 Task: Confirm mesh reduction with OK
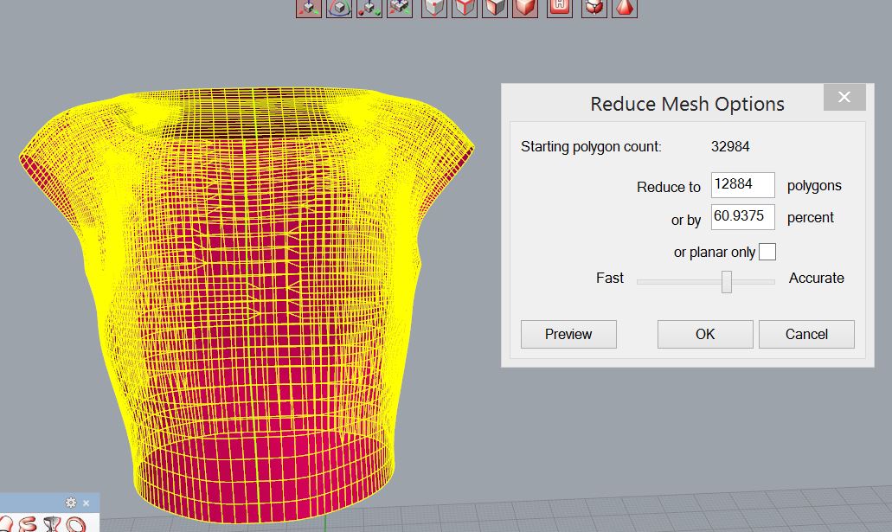point(705,334)
